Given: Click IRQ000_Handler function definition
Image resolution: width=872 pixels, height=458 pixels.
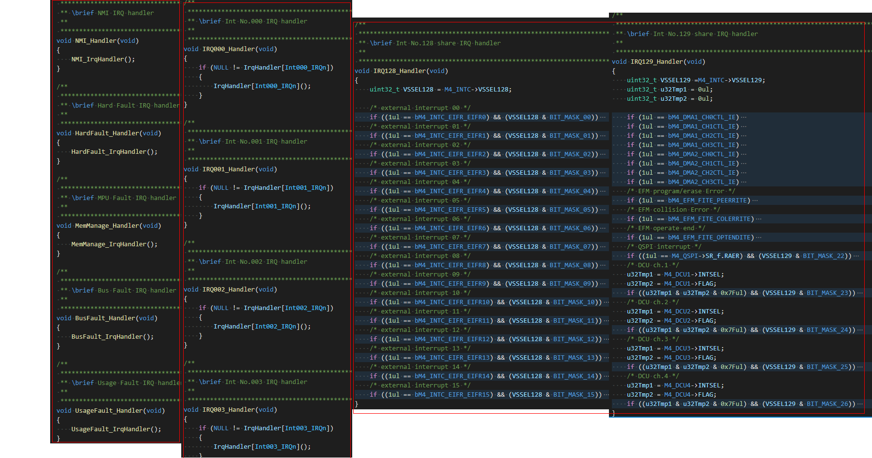Looking at the screenshot, I should pos(230,49).
